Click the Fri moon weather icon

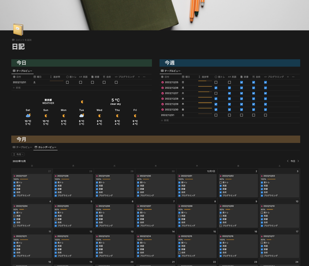point(135,116)
